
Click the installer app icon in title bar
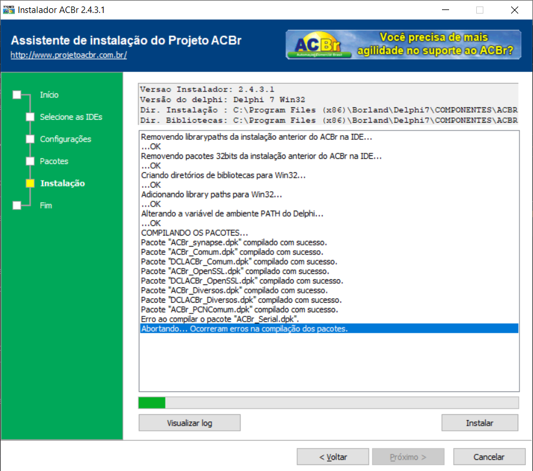(8, 10)
